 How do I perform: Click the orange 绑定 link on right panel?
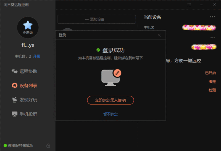(212, 82)
